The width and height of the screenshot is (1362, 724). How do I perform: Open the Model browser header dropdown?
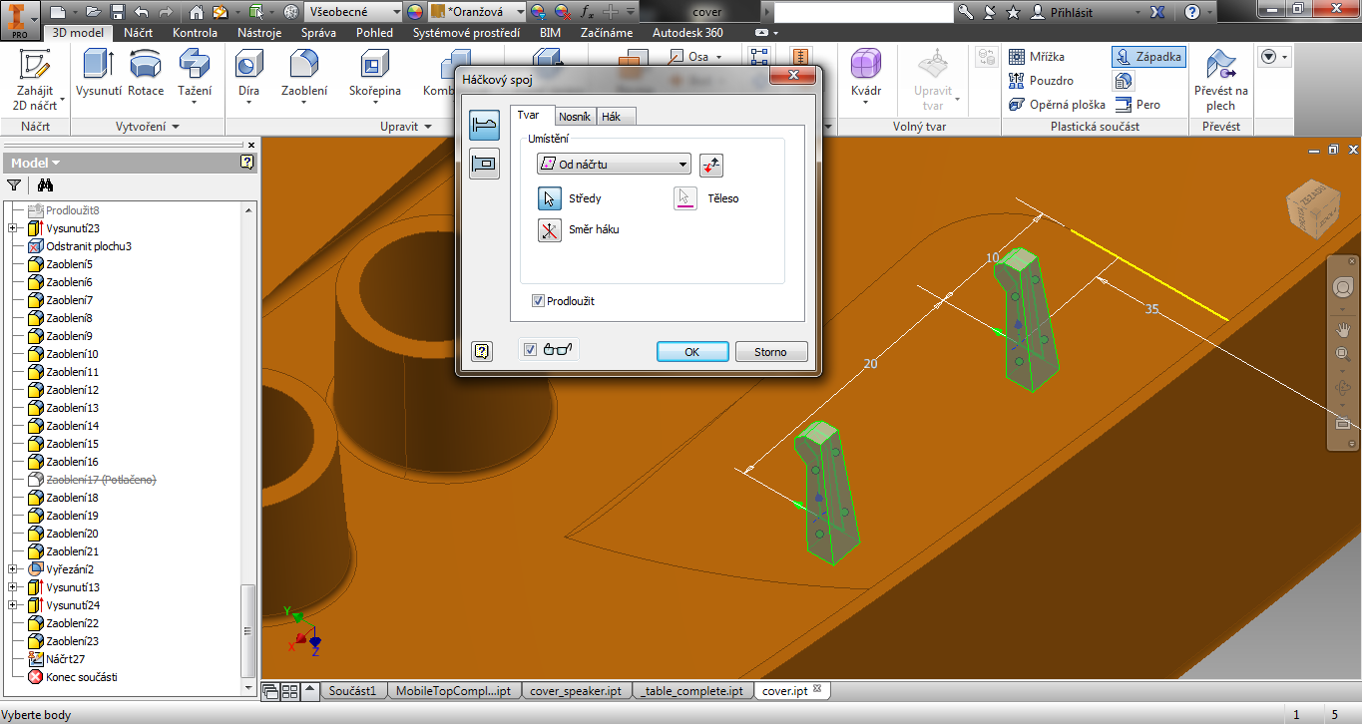click(x=35, y=163)
